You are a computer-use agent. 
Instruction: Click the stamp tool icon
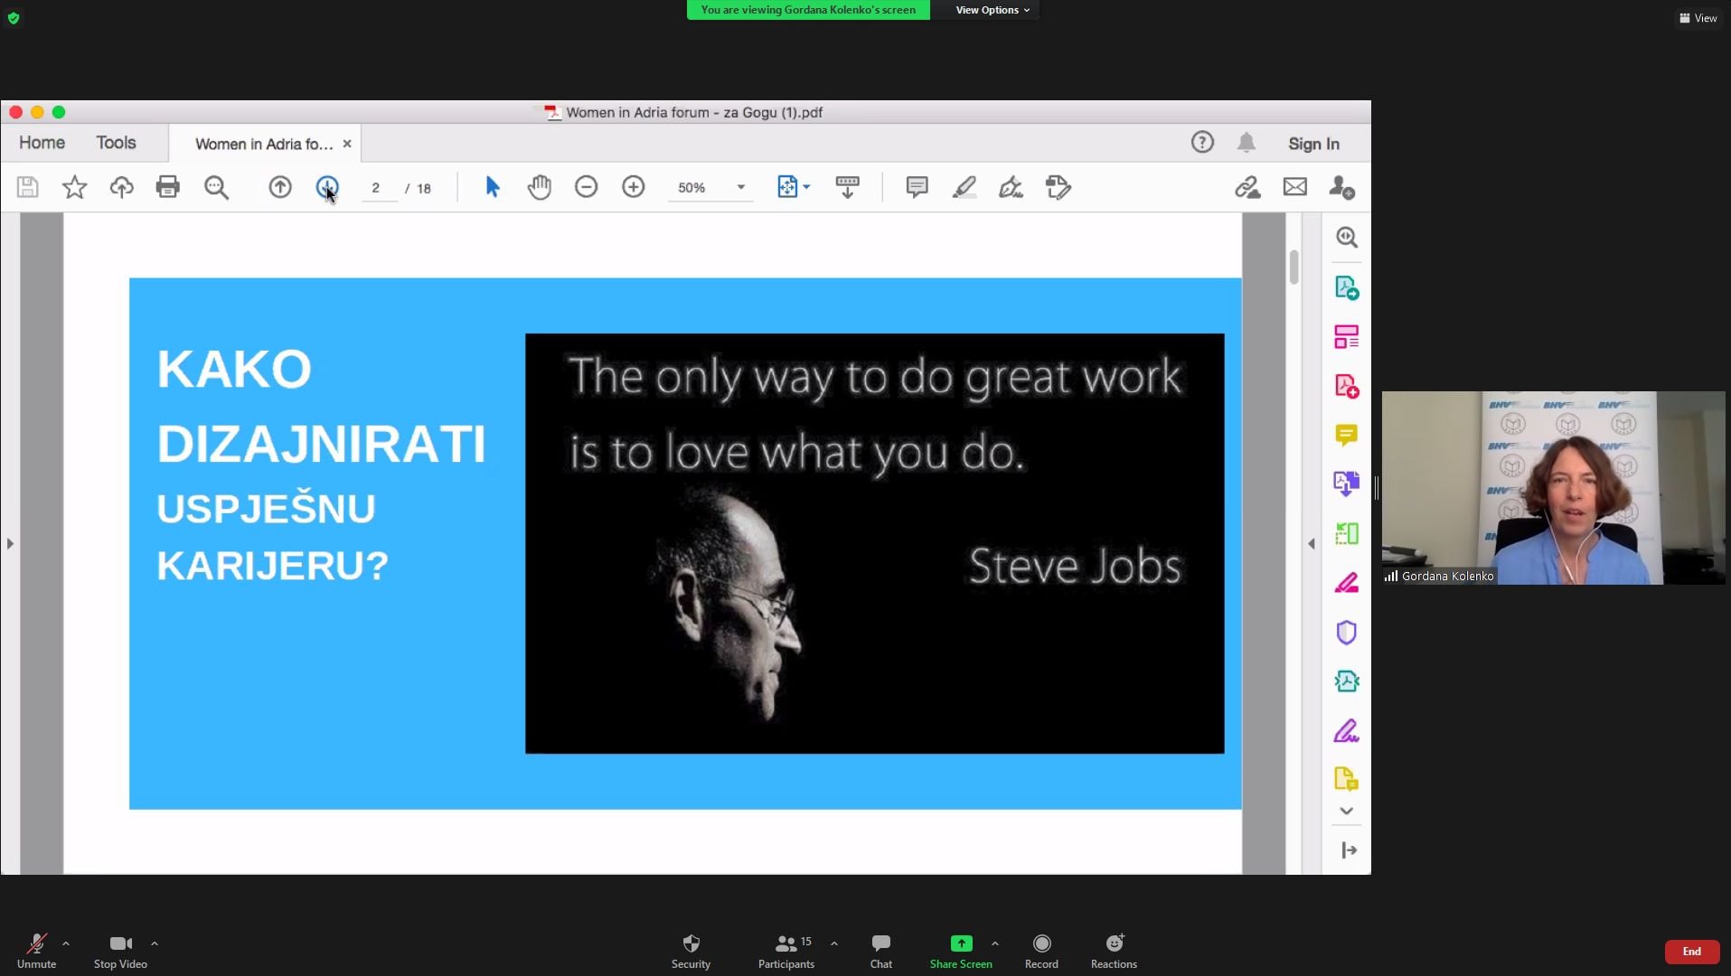click(x=1058, y=187)
